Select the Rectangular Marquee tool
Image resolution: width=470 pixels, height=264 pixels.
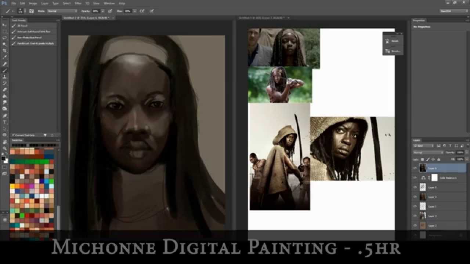(x=5, y=31)
